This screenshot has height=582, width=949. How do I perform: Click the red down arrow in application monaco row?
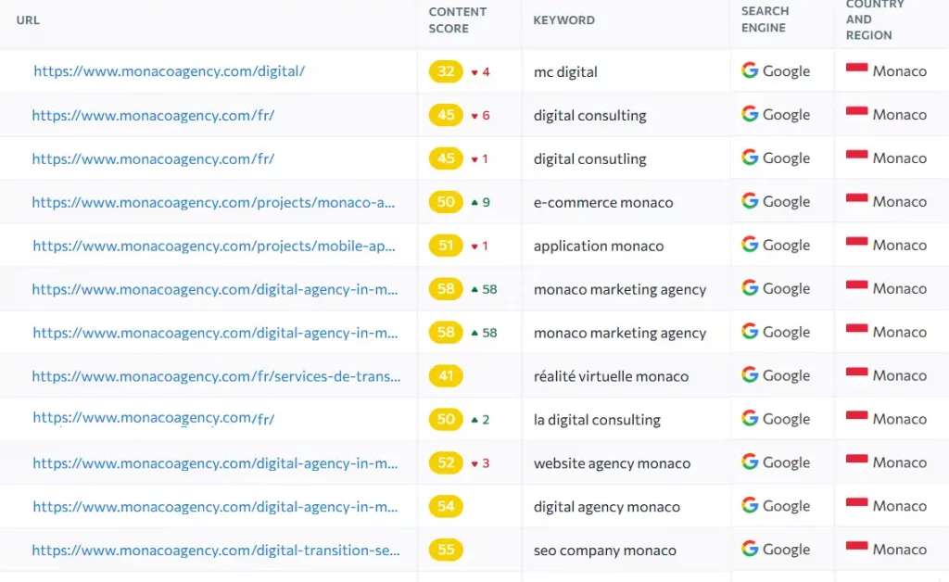474,247
